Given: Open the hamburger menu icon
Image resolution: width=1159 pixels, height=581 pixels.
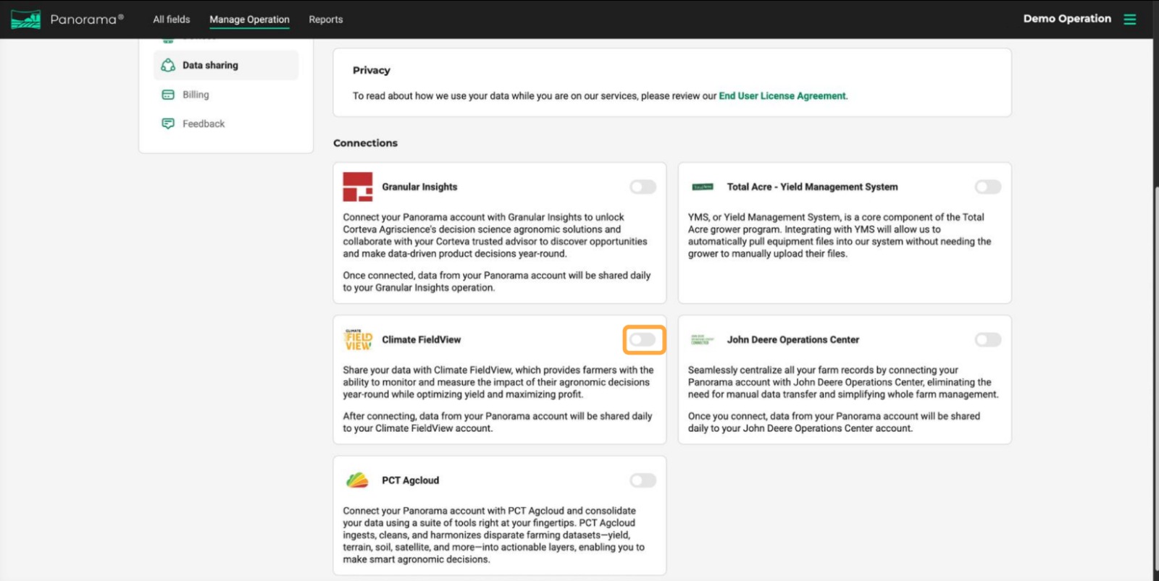Looking at the screenshot, I should tap(1129, 20).
